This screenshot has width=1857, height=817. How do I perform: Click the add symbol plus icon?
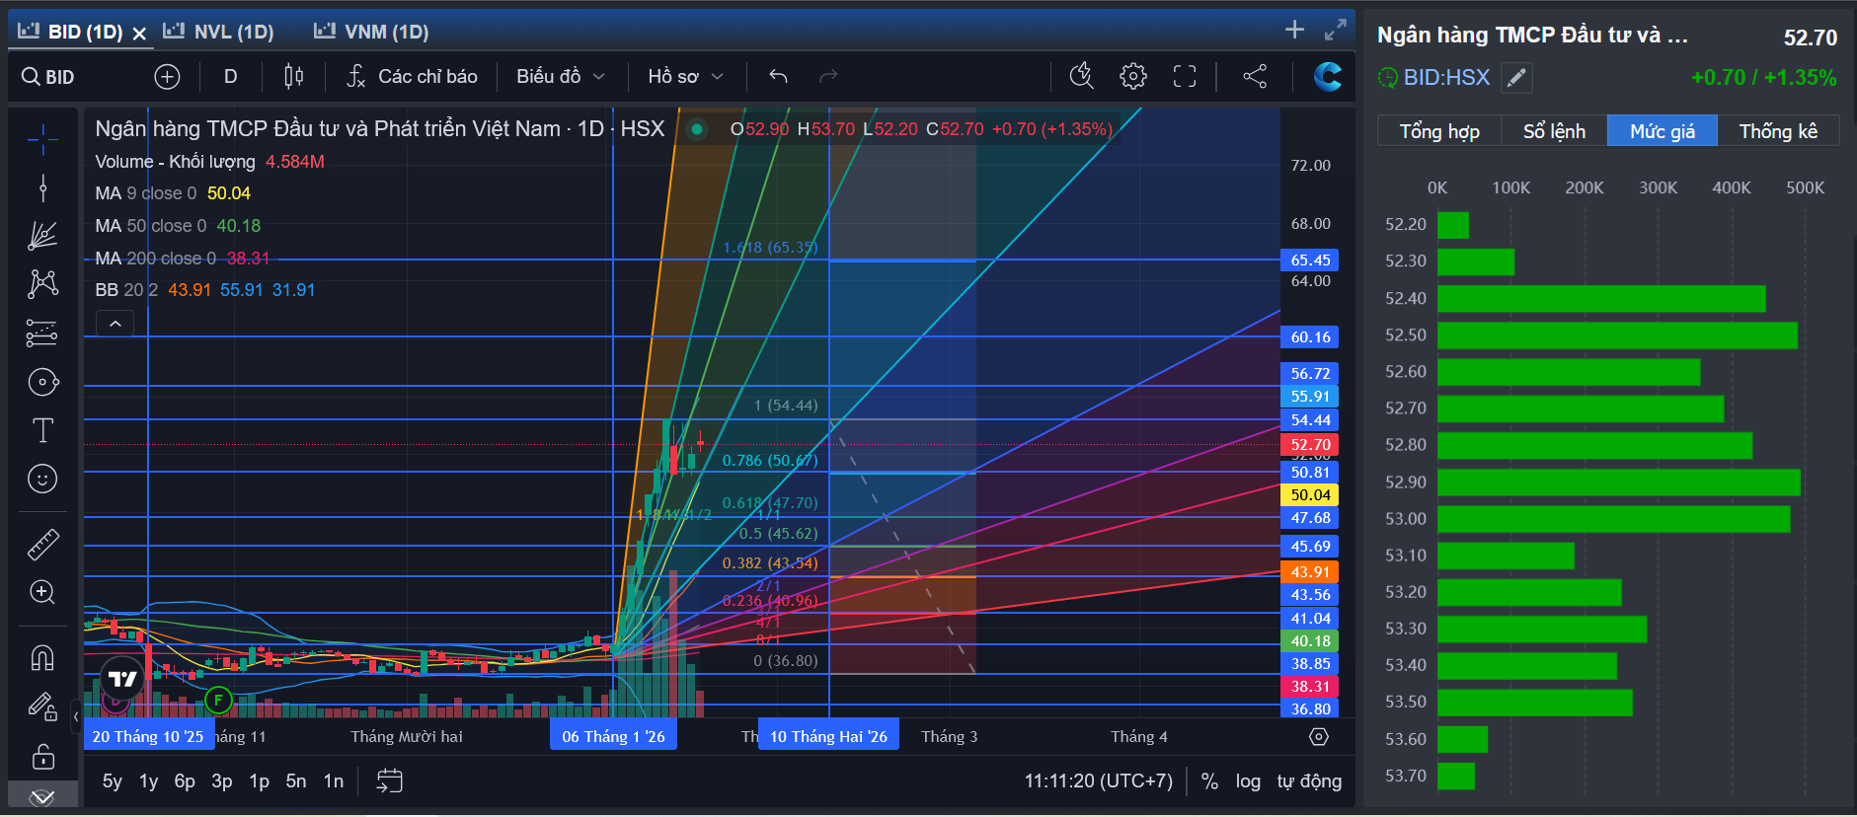[x=167, y=77]
